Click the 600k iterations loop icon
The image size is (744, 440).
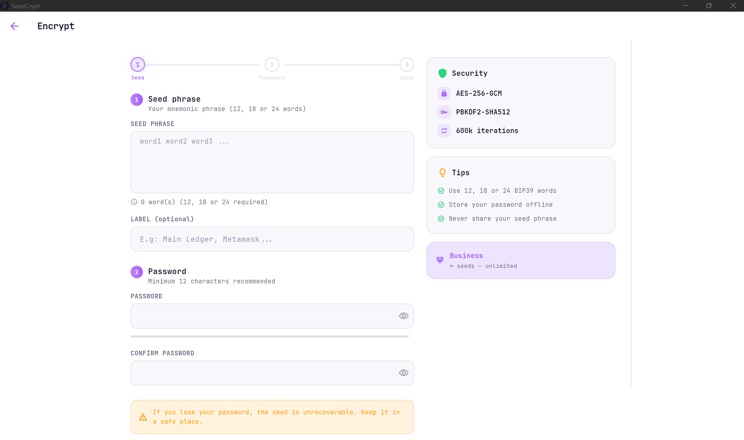(444, 131)
